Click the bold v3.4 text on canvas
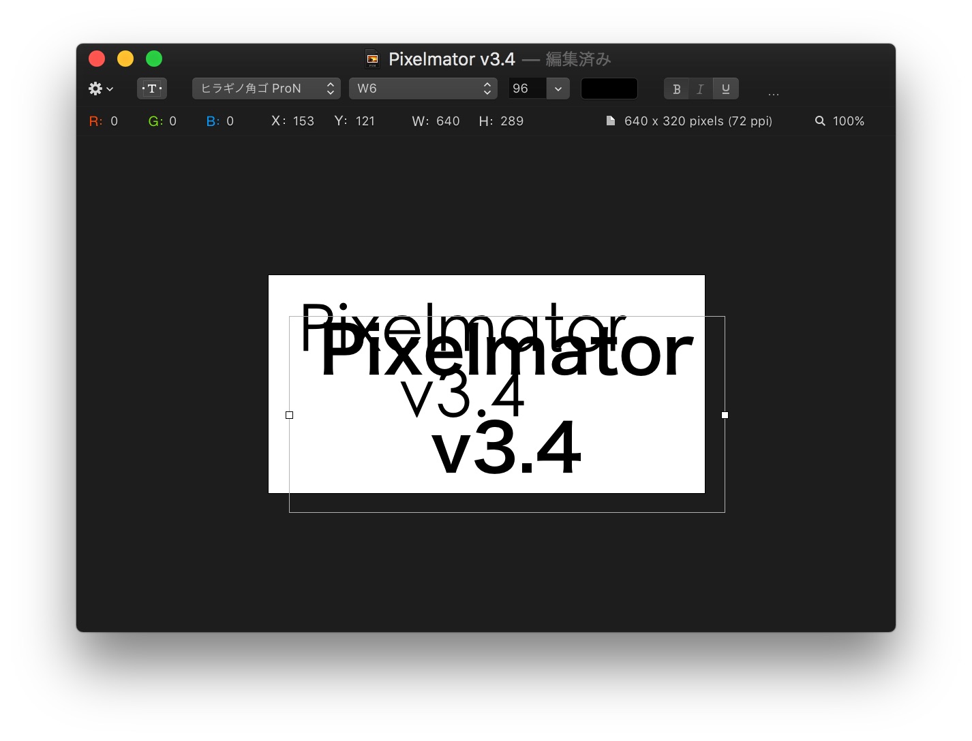This screenshot has height=741, width=972. tap(507, 448)
